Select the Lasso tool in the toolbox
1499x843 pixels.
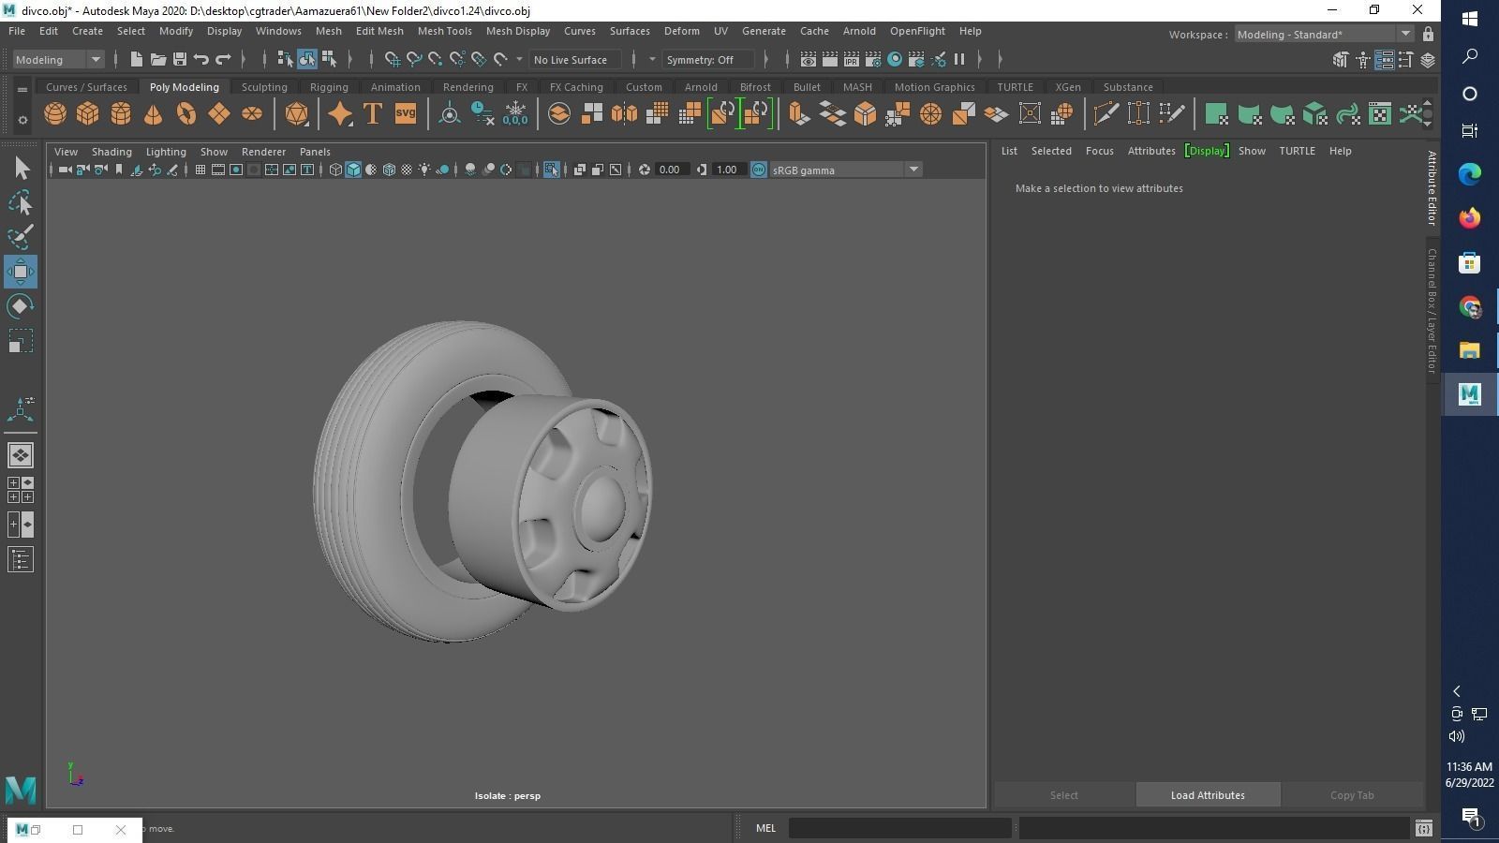[21, 202]
